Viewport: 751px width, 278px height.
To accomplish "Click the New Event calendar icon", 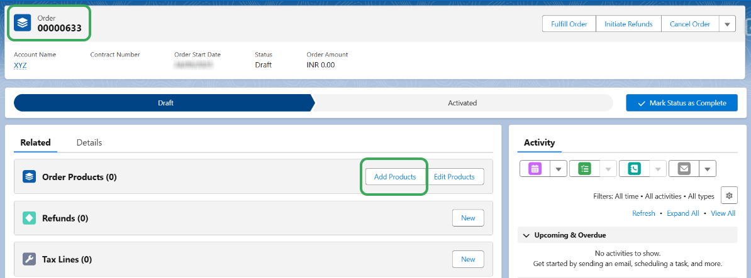I will [535, 168].
